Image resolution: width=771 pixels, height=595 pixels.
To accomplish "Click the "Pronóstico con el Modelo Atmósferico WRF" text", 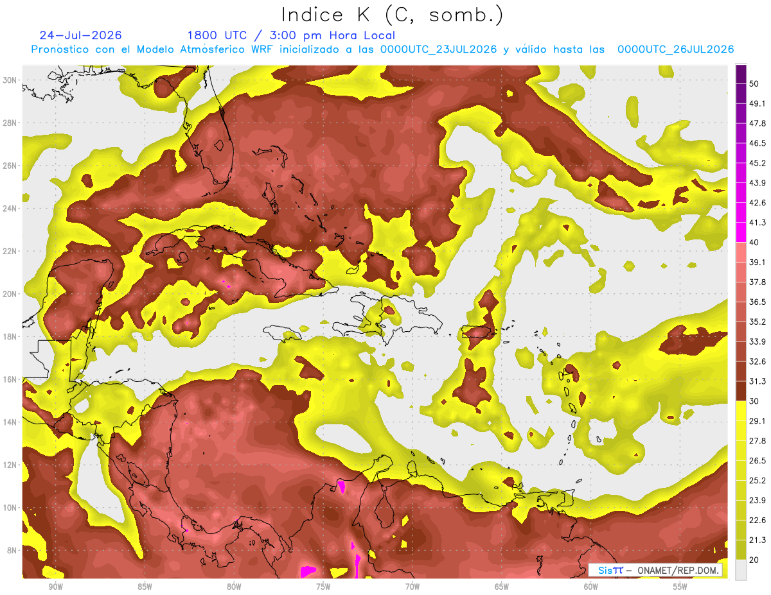I will pos(154,49).
